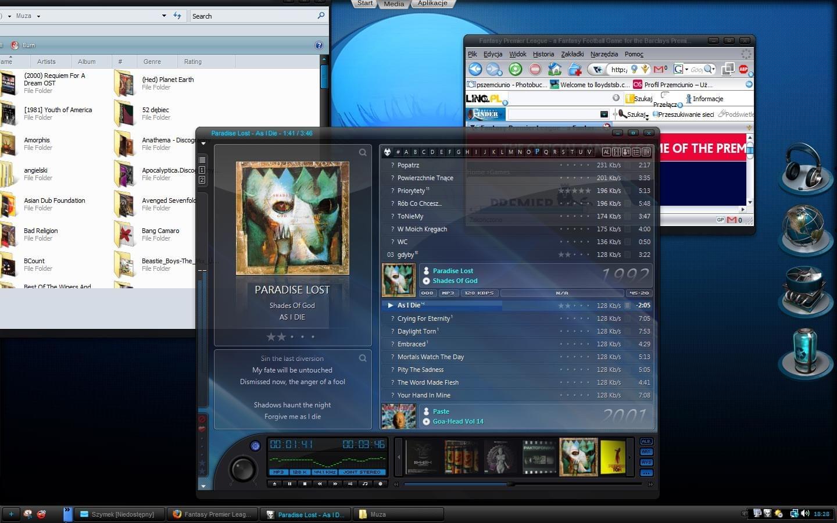Click Firefox reload button
This screenshot has height=523, width=837.
pyautogui.click(x=516, y=69)
